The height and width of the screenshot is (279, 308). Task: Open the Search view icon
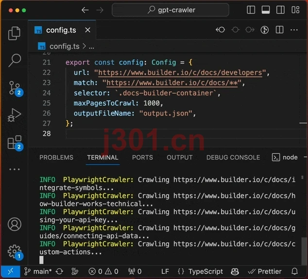pos(15,60)
